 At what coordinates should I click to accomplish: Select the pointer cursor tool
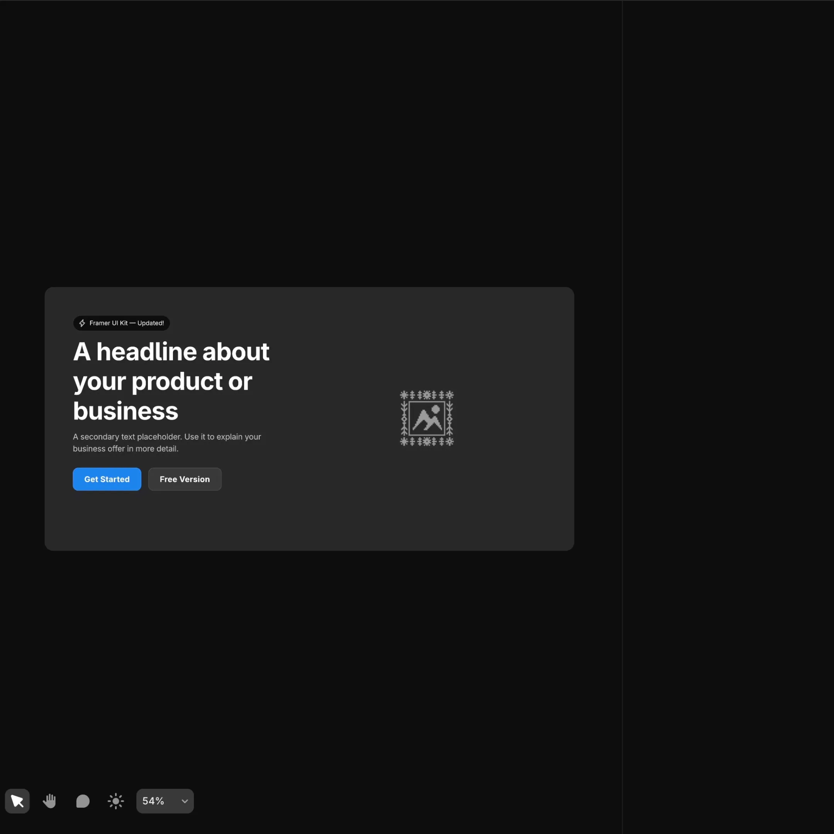(x=17, y=801)
